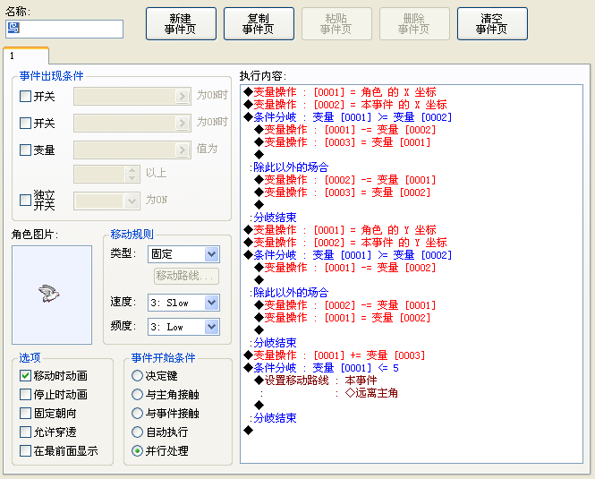Select event page tab 1
Image resolution: width=595 pixels, height=479 pixels.
point(26,56)
